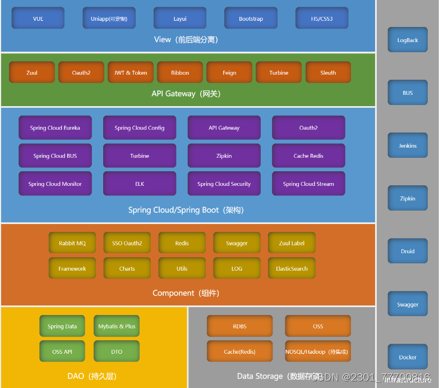This screenshot has width=439, height=388.
Task: Select the Spring Cloud Eureka box
Action: (x=55, y=127)
